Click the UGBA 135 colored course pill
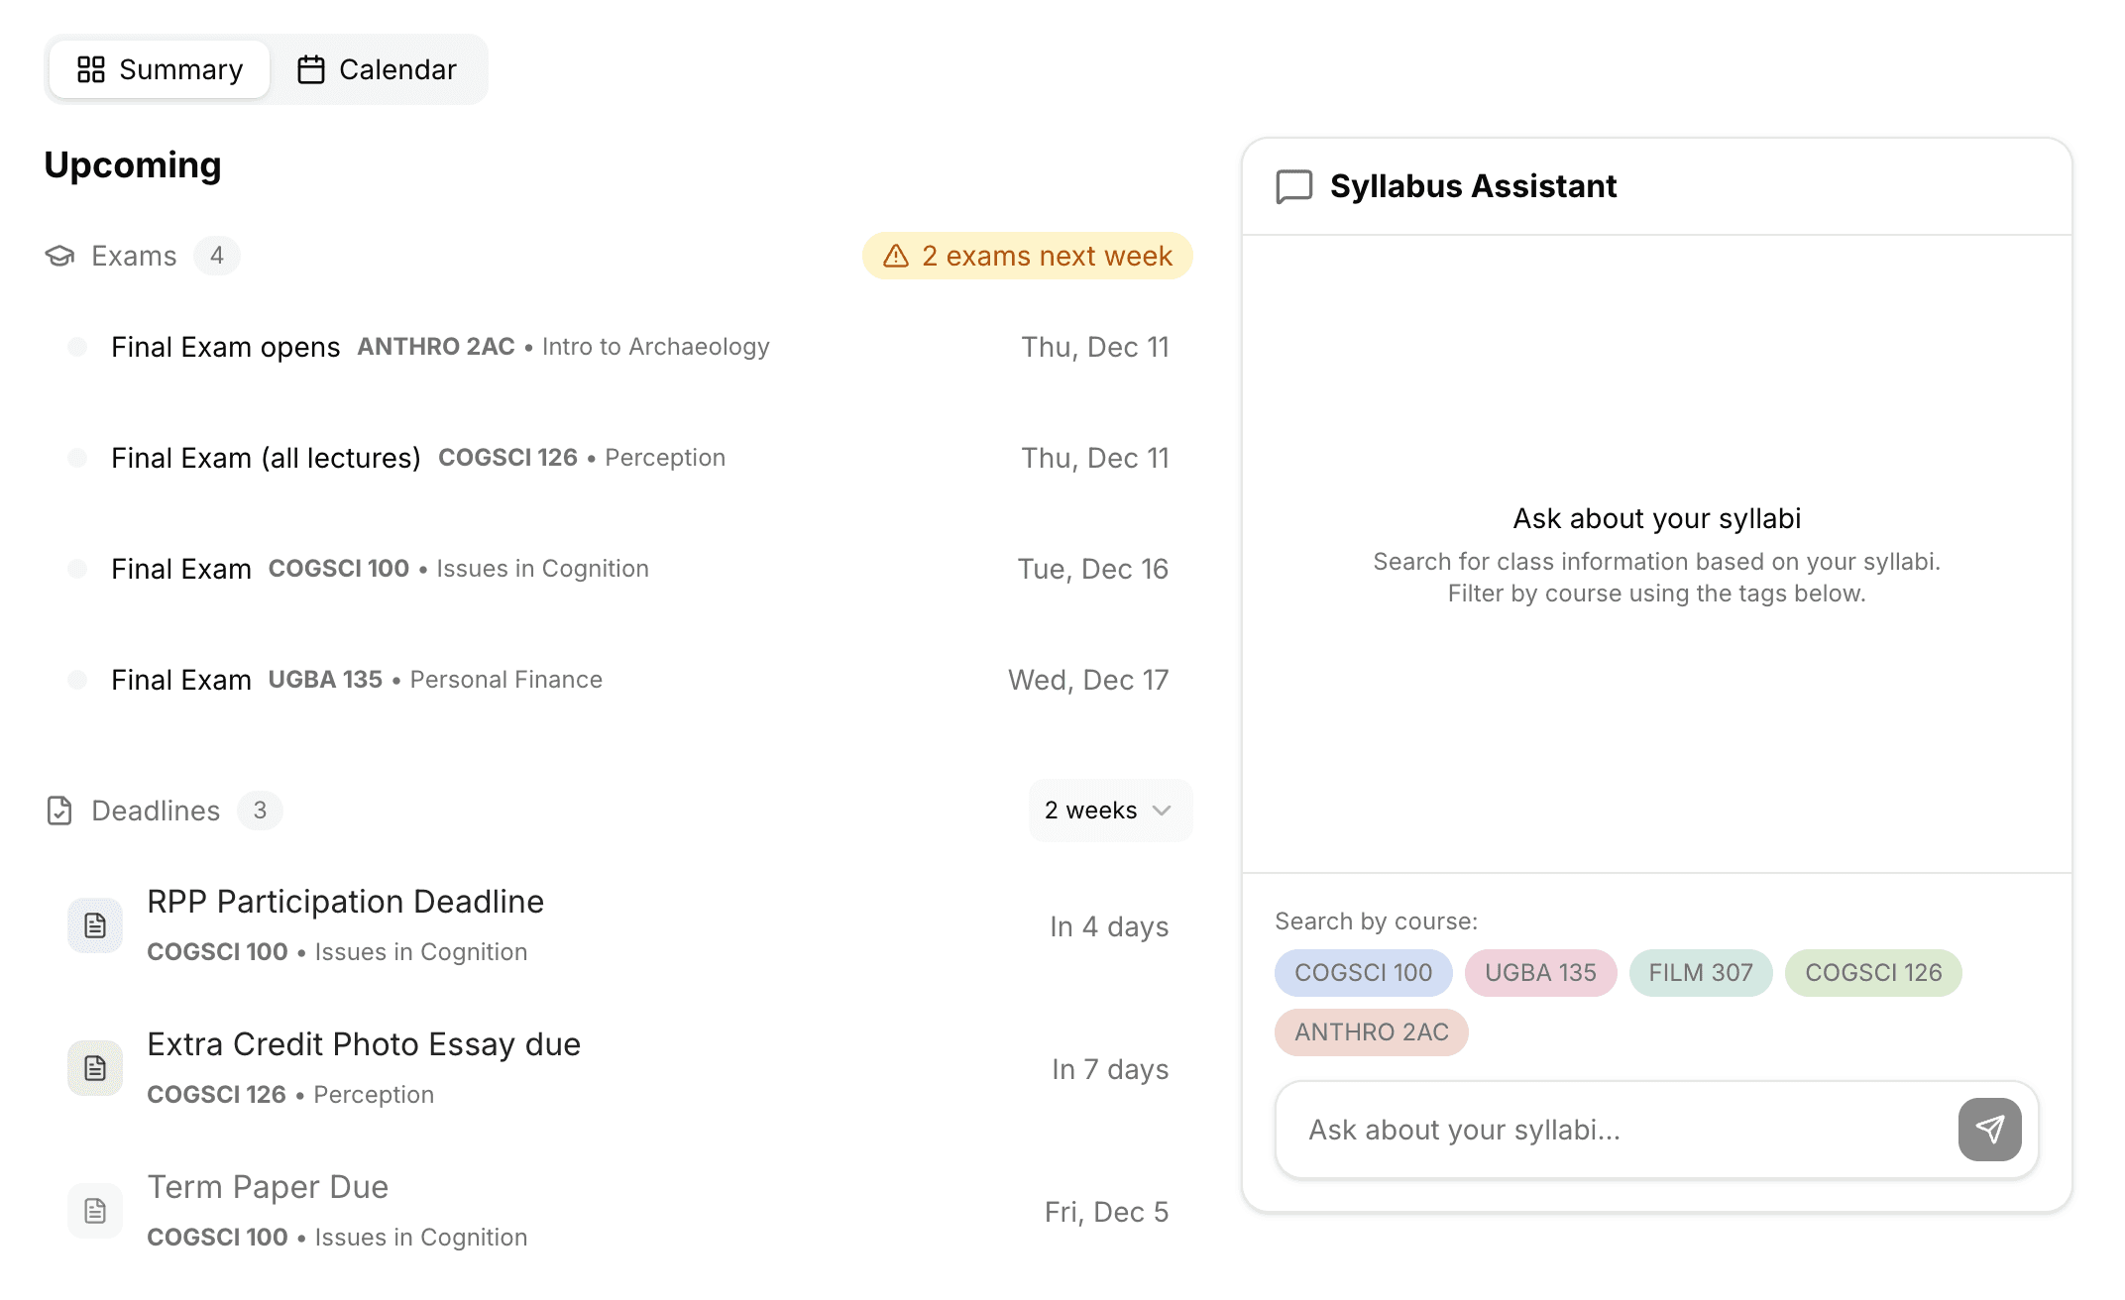Screen dimensions: 2125x1300 pyautogui.click(x=1540, y=973)
